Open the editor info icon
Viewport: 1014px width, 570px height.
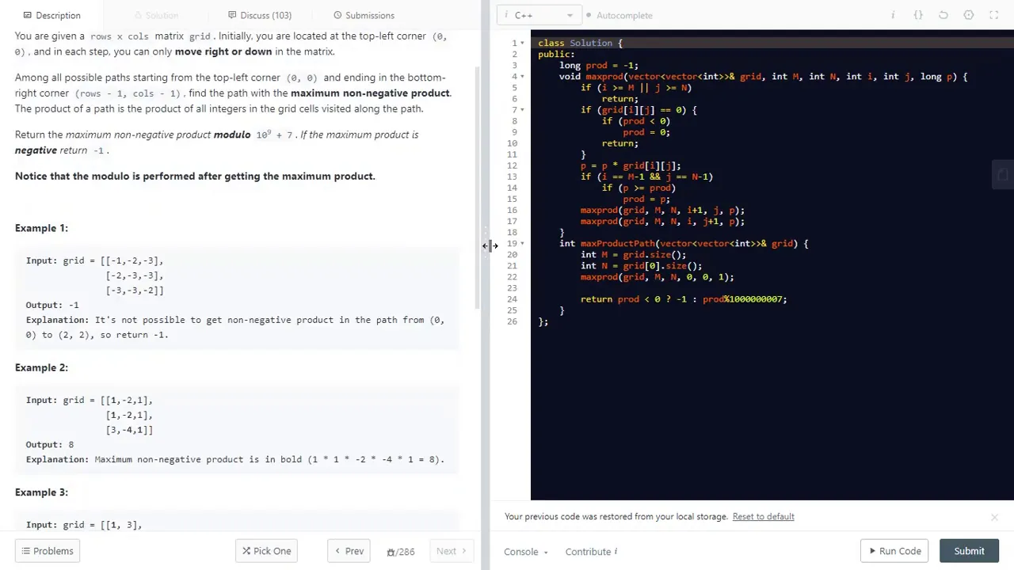(893, 15)
